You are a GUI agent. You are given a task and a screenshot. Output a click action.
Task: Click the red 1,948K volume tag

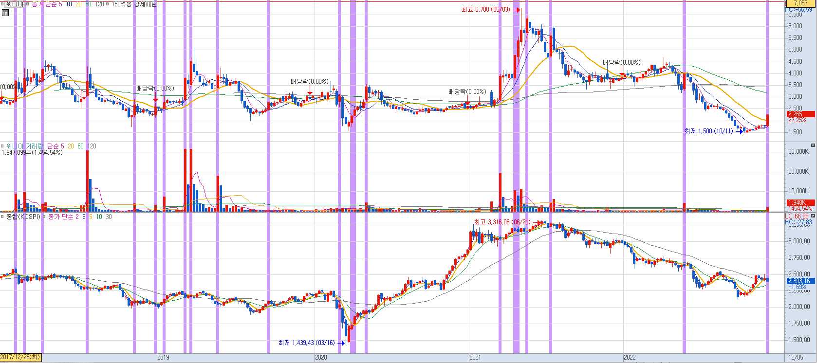pos(800,202)
